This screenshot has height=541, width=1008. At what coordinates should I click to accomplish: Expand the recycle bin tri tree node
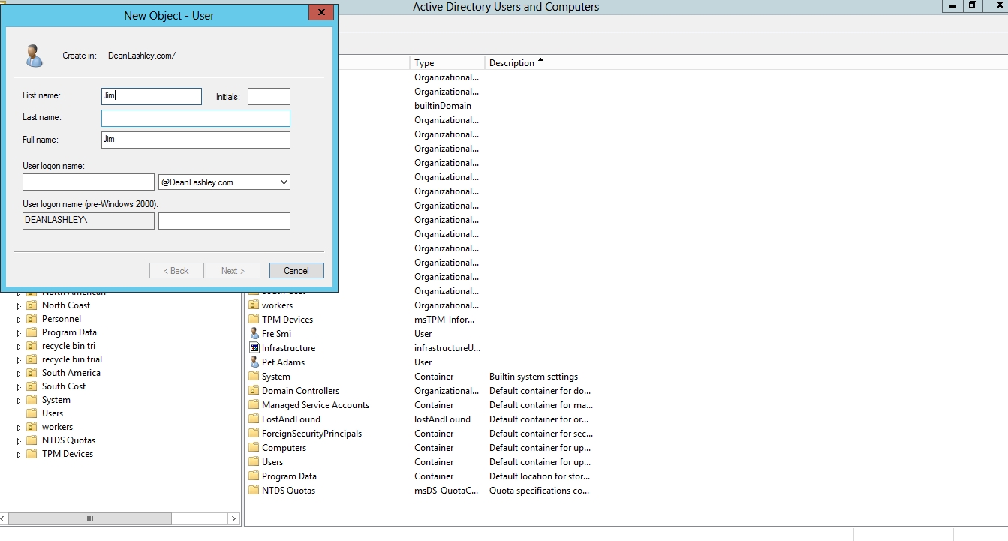click(20, 346)
